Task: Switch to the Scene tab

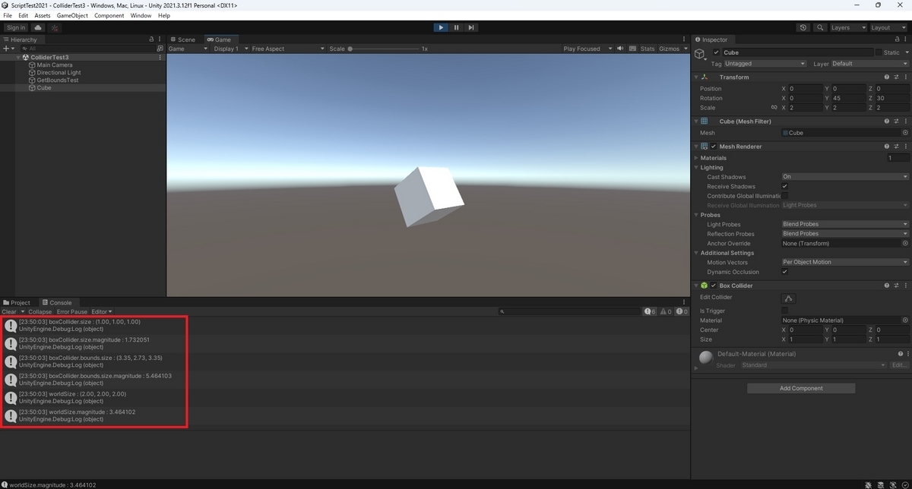Action: click(x=183, y=39)
